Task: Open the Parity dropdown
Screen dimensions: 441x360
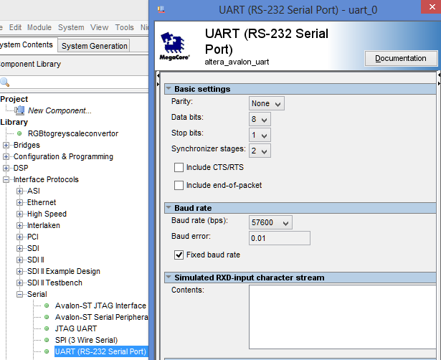Action: click(x=266, y=103)
